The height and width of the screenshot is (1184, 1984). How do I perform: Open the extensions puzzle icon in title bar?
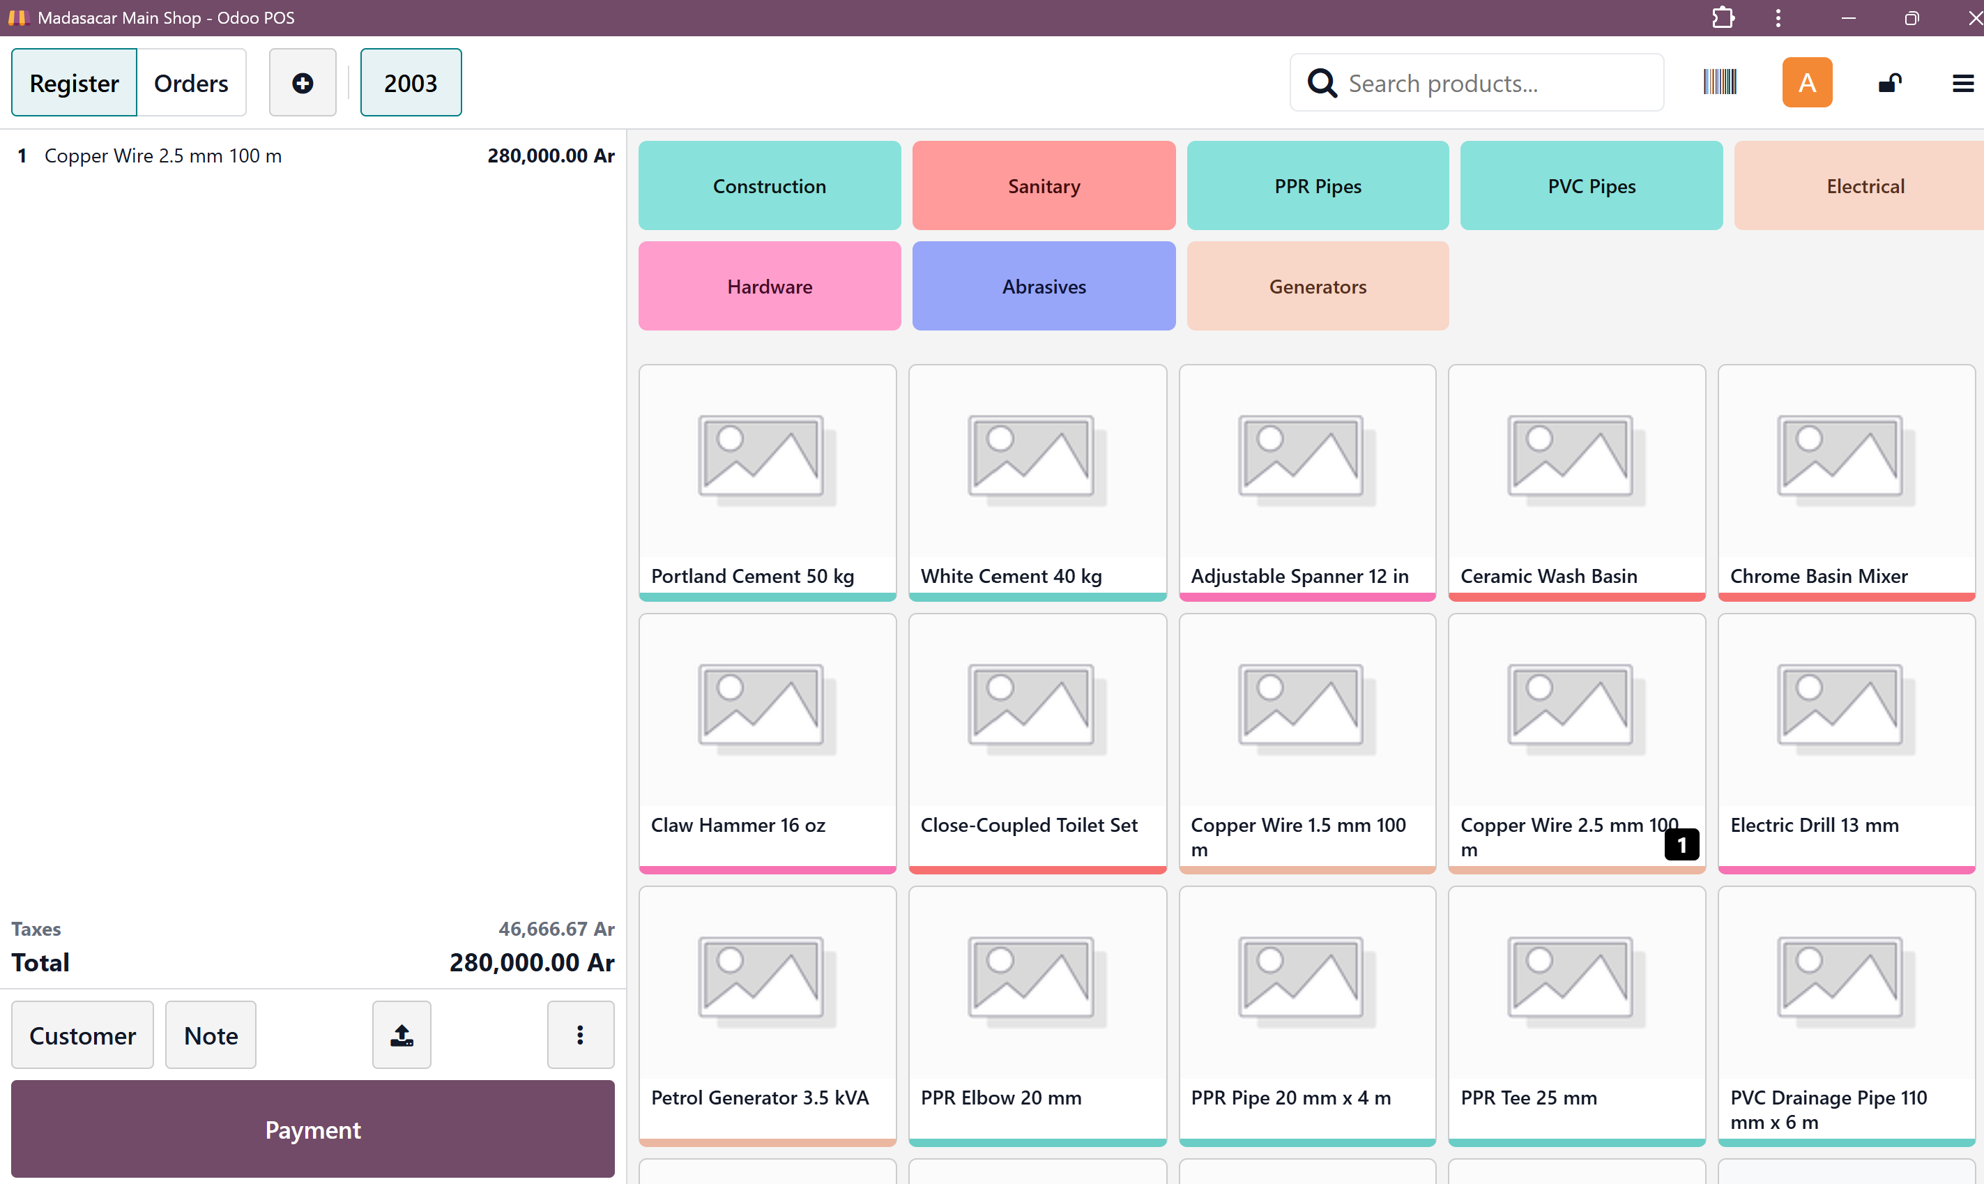click(x=1723, y=17)
